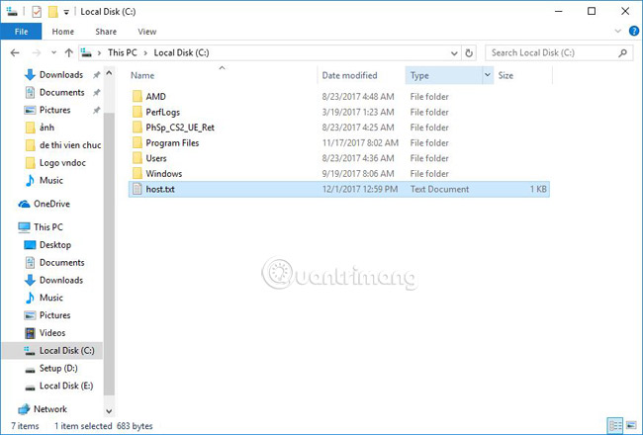Go forward with the Forward arrow
This screenshot has height=435, width=643.
(37, 52)
